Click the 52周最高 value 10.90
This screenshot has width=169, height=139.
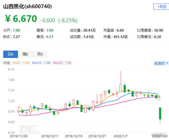tap(158, 30)
